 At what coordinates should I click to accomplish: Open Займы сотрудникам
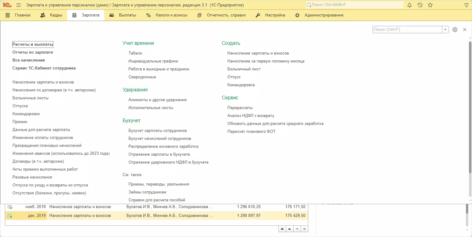click(147, 192)
